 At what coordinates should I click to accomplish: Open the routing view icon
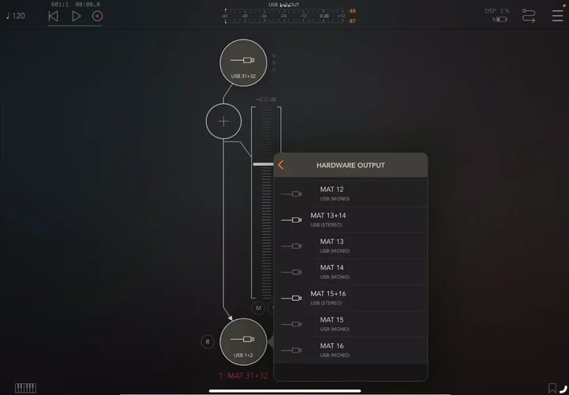point(529,16)
